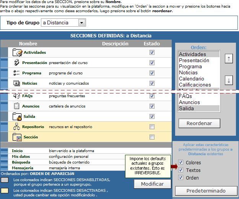This screenshot has height=199, width=239.
Task: Open the Anuncios section name link
Action: click(31, 106)
